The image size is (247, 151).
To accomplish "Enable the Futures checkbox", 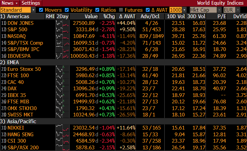I will click(x=121, y=10).
